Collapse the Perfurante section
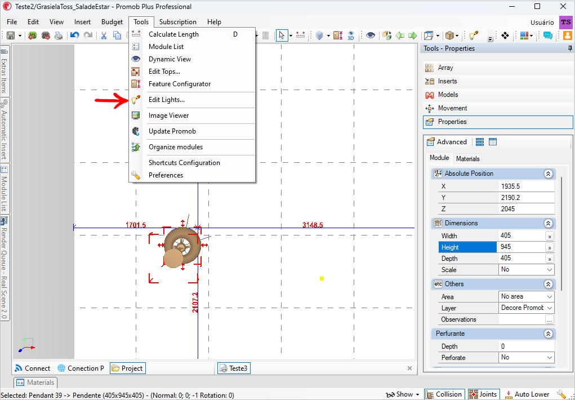 pos(548,334)
